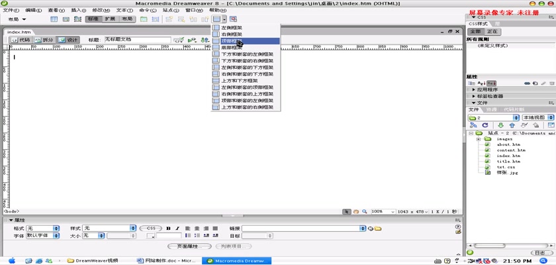Select the Draw Layout Cell icon
Image resolution: width=556 pixels, height=265 pixels.
[156, 19]
